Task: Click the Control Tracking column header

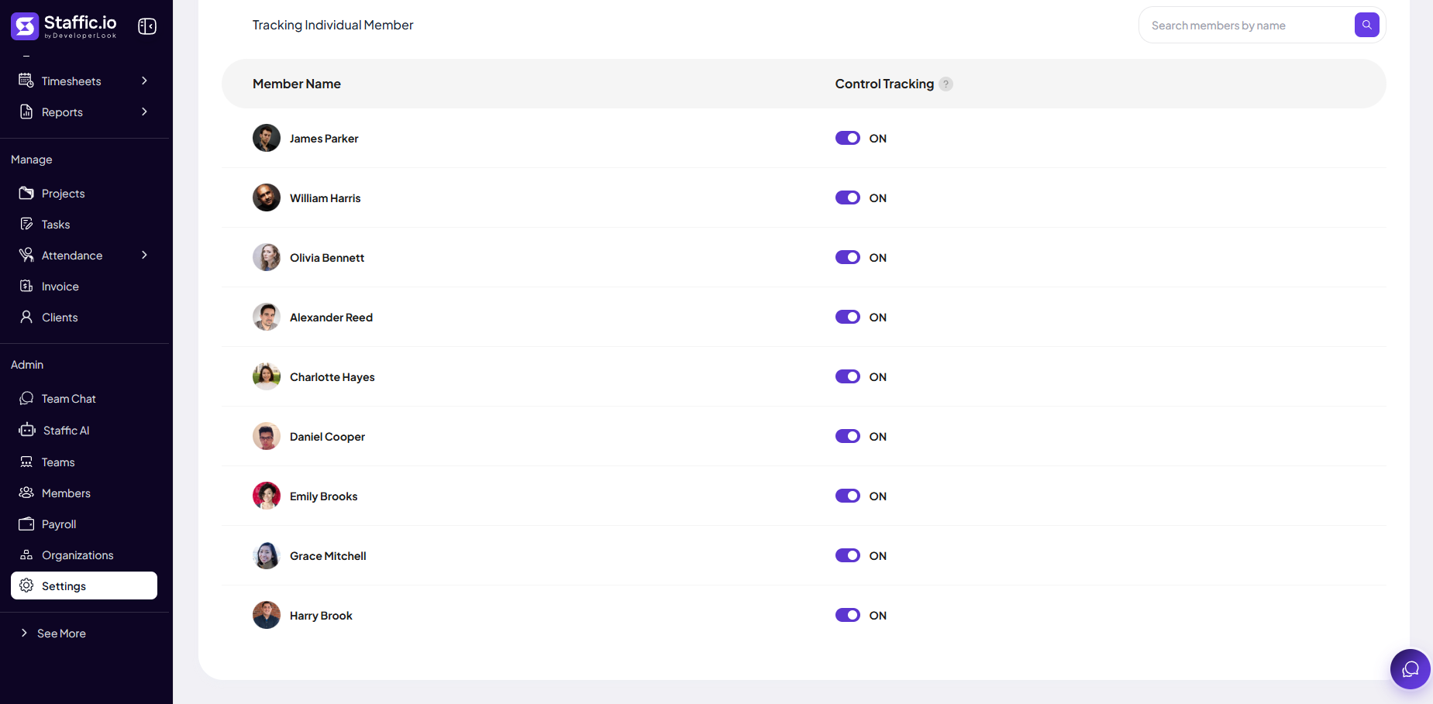Action: [x=884, y=84]
